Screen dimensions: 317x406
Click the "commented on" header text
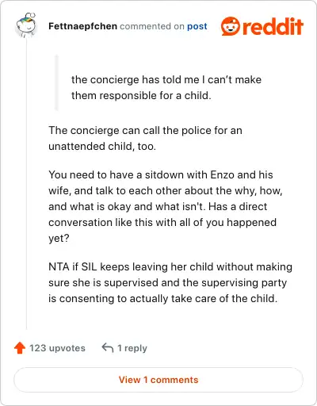click(x=152, y=26)
